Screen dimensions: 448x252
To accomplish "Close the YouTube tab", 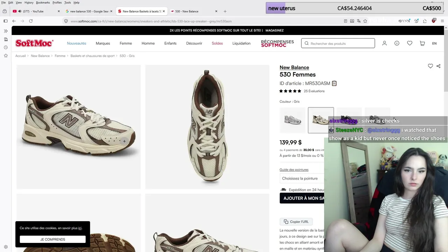I will (58, 11).
